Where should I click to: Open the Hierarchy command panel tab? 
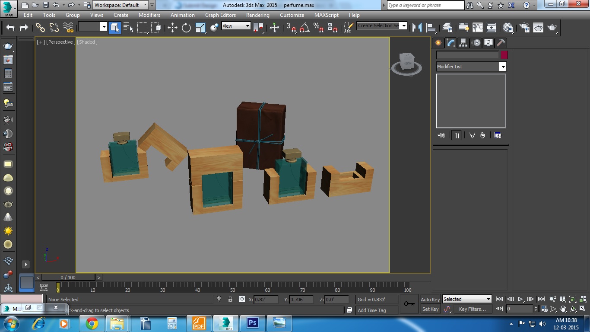[463, 43]
